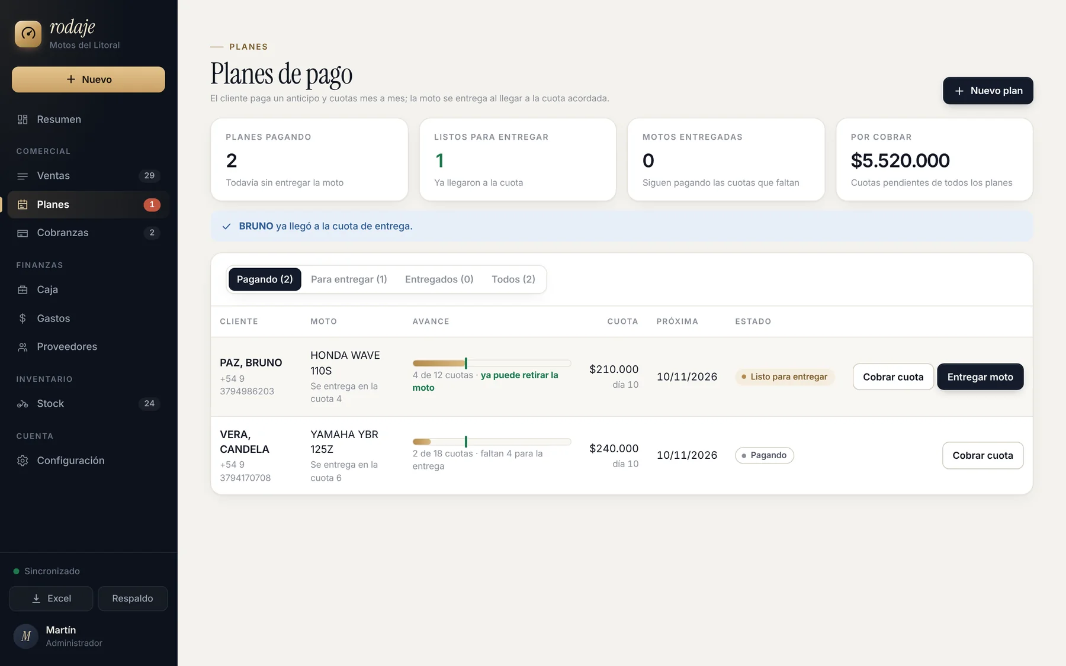Deliver the bike with Entregar moto
This screenshot has height=666, width=1066.
(980, 377)
